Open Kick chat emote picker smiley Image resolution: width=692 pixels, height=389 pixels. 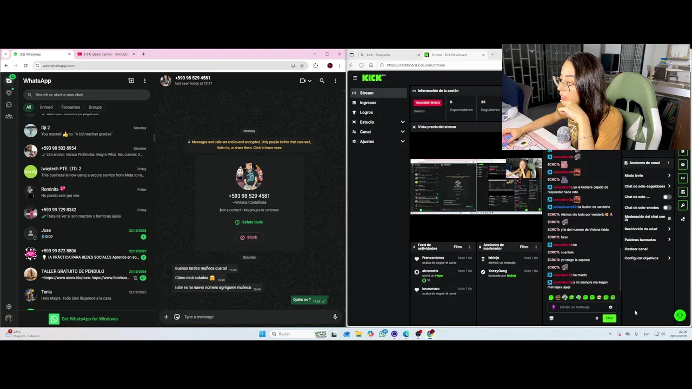click(611, 307)
